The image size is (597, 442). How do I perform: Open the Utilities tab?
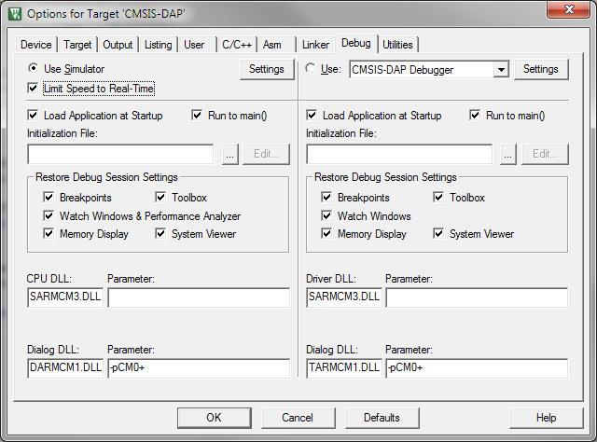(x=397, y=45)
